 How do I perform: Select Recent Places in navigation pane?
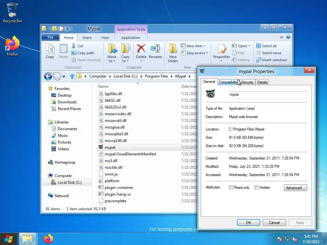click(x=69, y=108)
